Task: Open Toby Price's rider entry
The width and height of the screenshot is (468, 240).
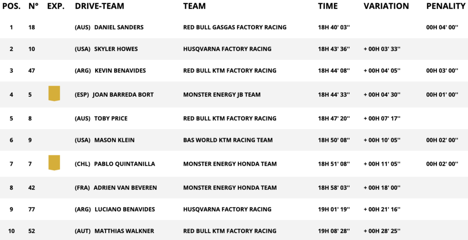Action: tap(111, 119)
